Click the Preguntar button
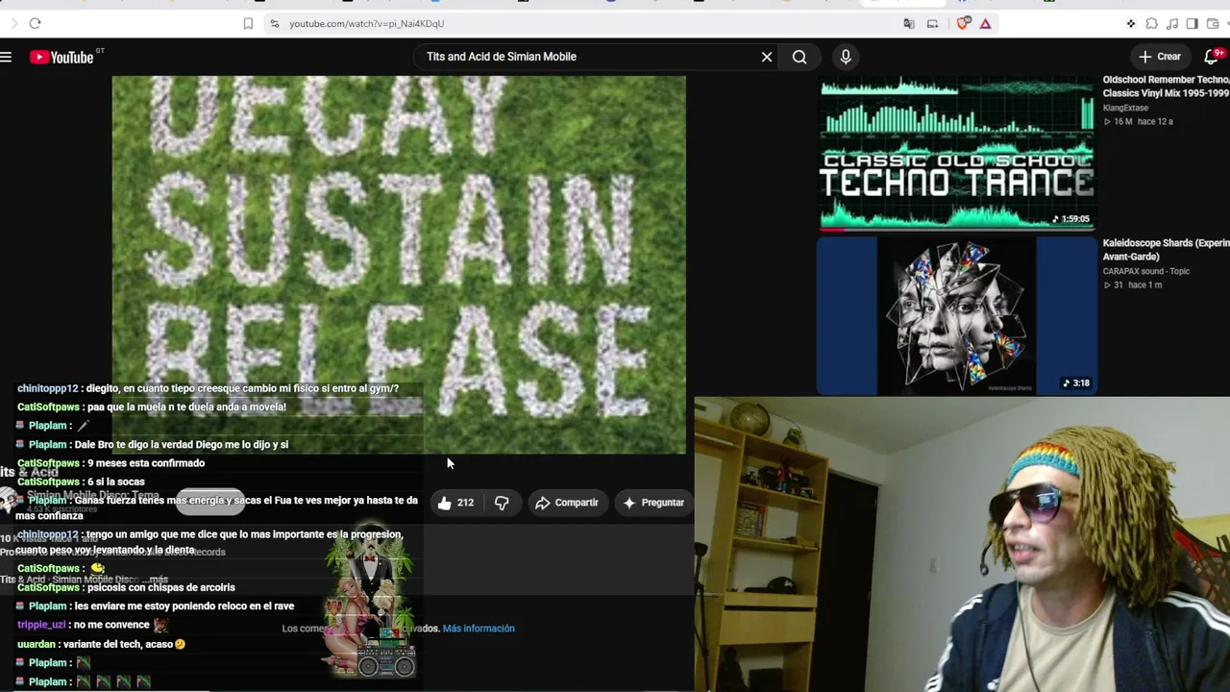The width and height of the screenshot is (1230, 692). (653, 503)
